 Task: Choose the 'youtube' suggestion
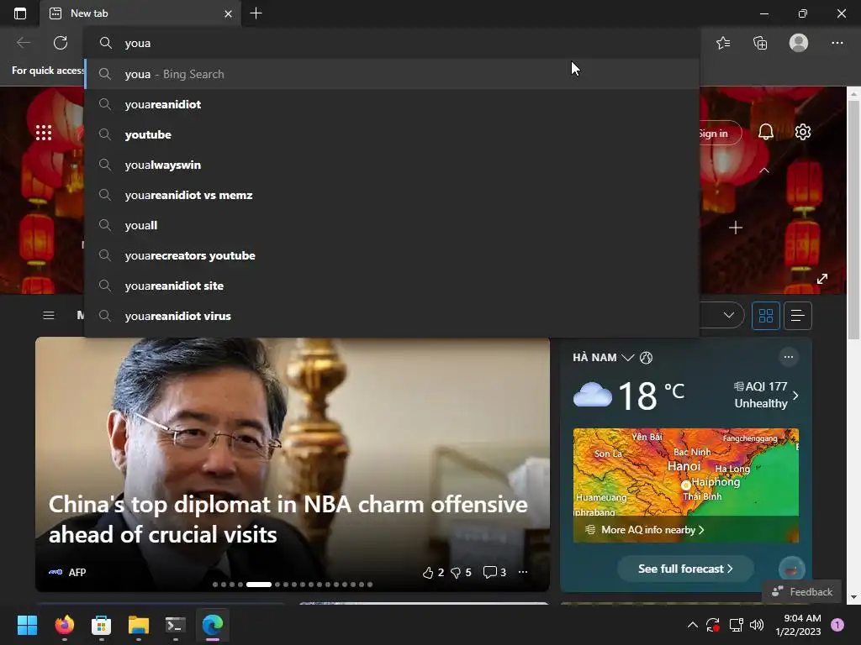click(x=392, y=134)
